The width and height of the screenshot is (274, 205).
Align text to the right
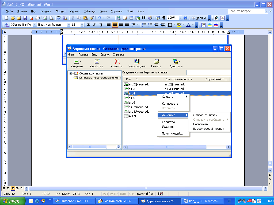click(121, 25)
